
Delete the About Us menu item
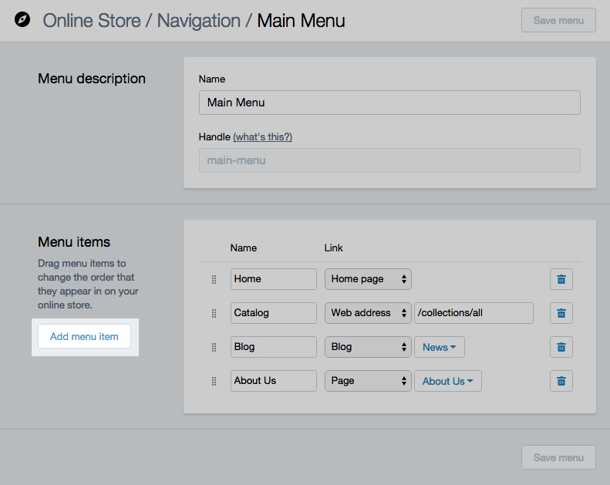click(561, 381)
